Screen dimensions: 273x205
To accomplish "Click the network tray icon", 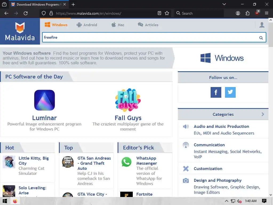I will (x=233, y=201).
